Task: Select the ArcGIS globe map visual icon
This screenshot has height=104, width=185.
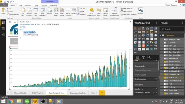Action: click(156, 42)
